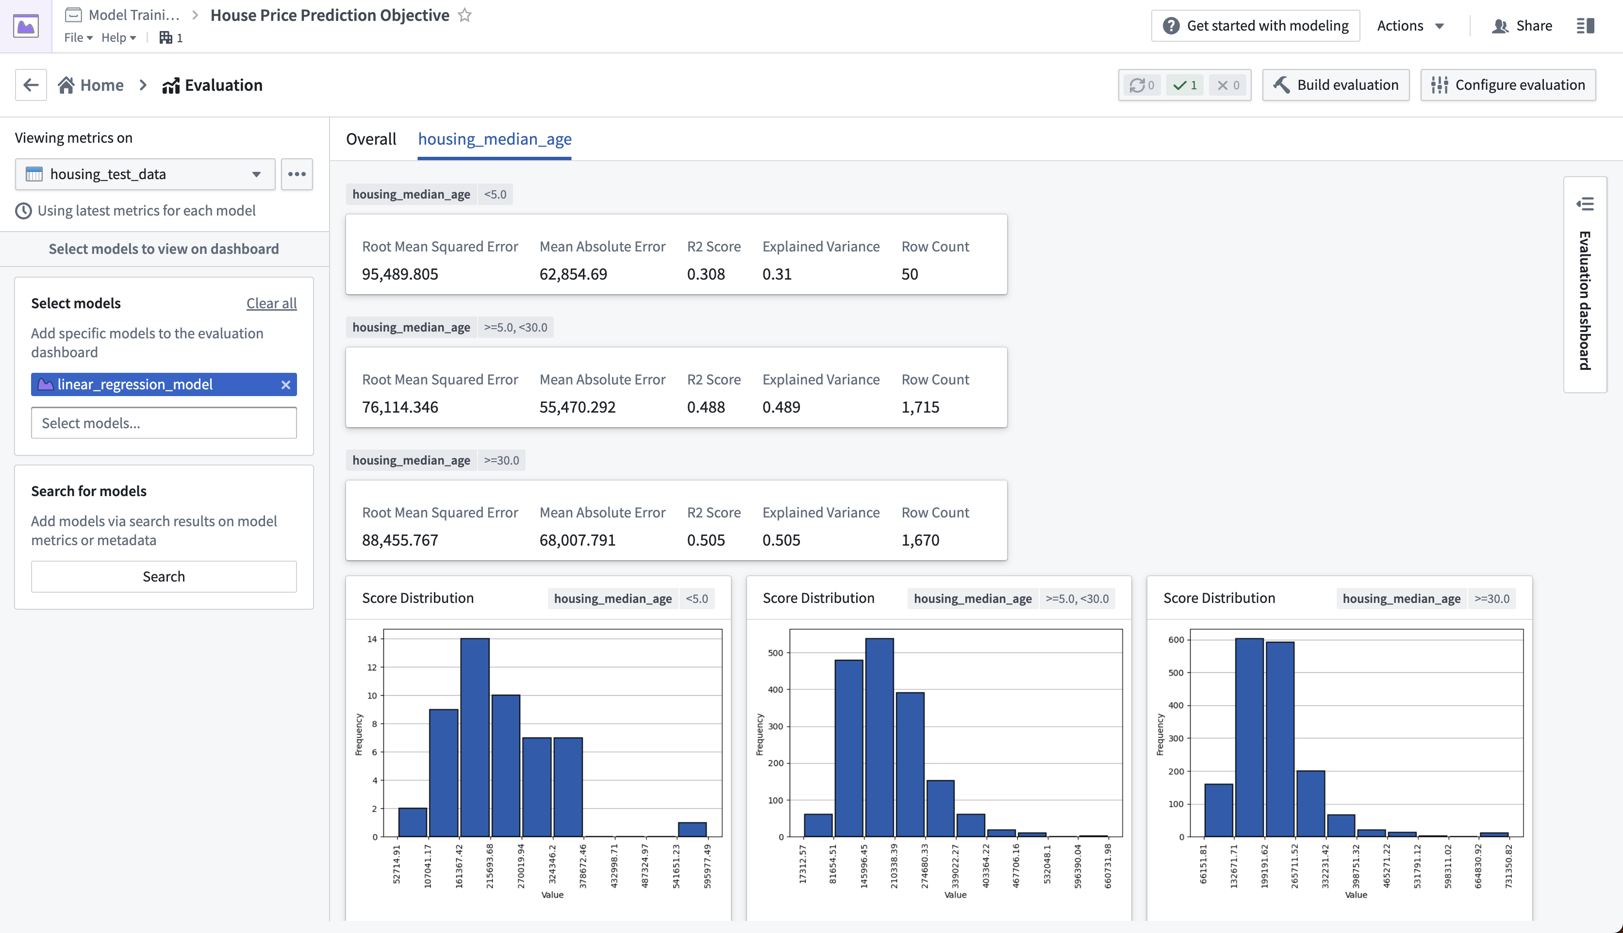The width and height of the screenshot is (1623, 933).
Task: Star the House Price Prediction Objective
Action: point(465,16)
